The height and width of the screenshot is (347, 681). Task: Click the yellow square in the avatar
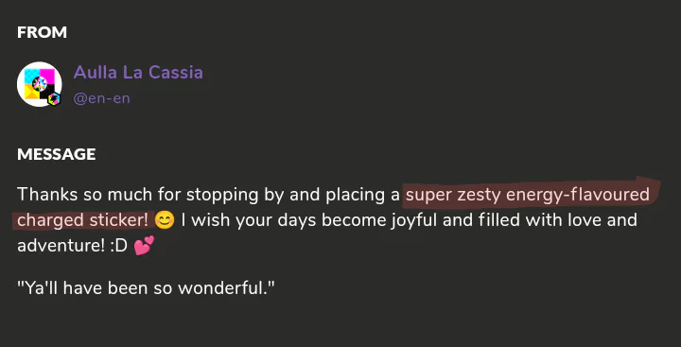click(32, 92)
